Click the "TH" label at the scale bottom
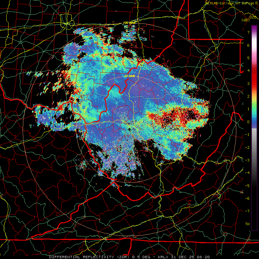The height and width of the screenshot is (259, 259). [247, 224]
